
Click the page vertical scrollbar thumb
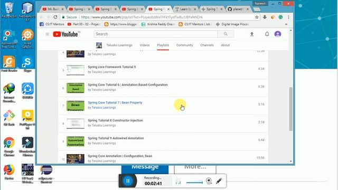(x=290, y=109)
